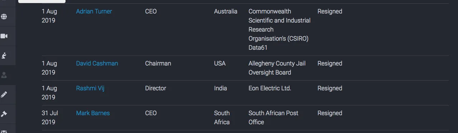Open Adrian Turner's profile link
This screenshot has height=133, width=458.
tap(94, 11)
